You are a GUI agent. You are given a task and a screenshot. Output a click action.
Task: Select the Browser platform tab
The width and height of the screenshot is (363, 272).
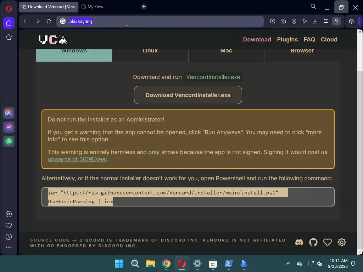(x=302, y=55)
